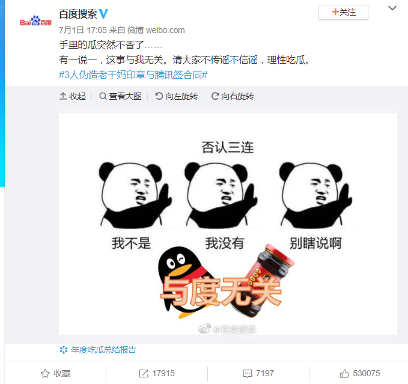
Task: Click the blue verified V badge
Action: [x=103, y=14]
